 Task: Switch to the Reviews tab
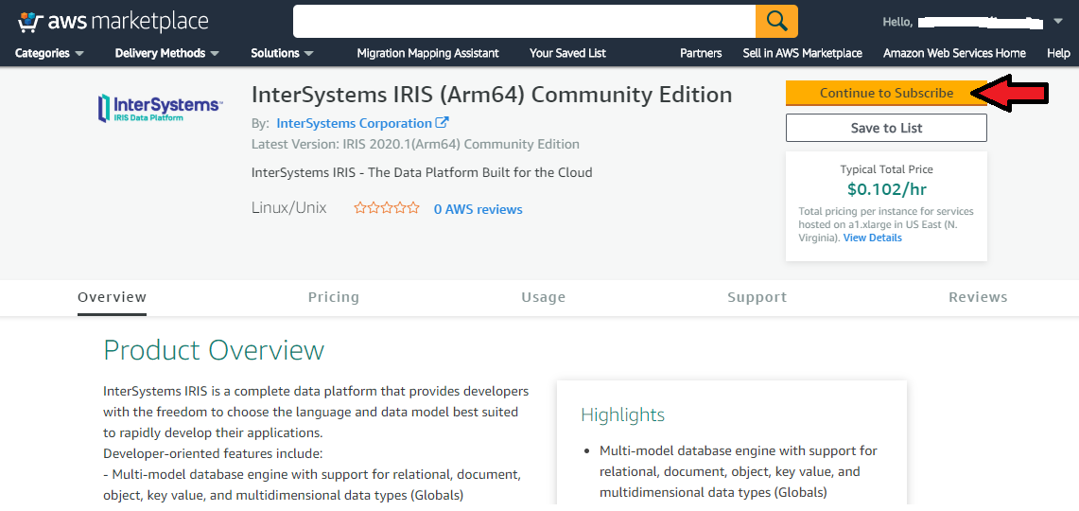pyautogui.click(x=978, y=297)
